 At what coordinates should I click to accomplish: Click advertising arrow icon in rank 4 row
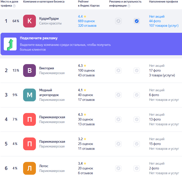click(x=118, y=120)
